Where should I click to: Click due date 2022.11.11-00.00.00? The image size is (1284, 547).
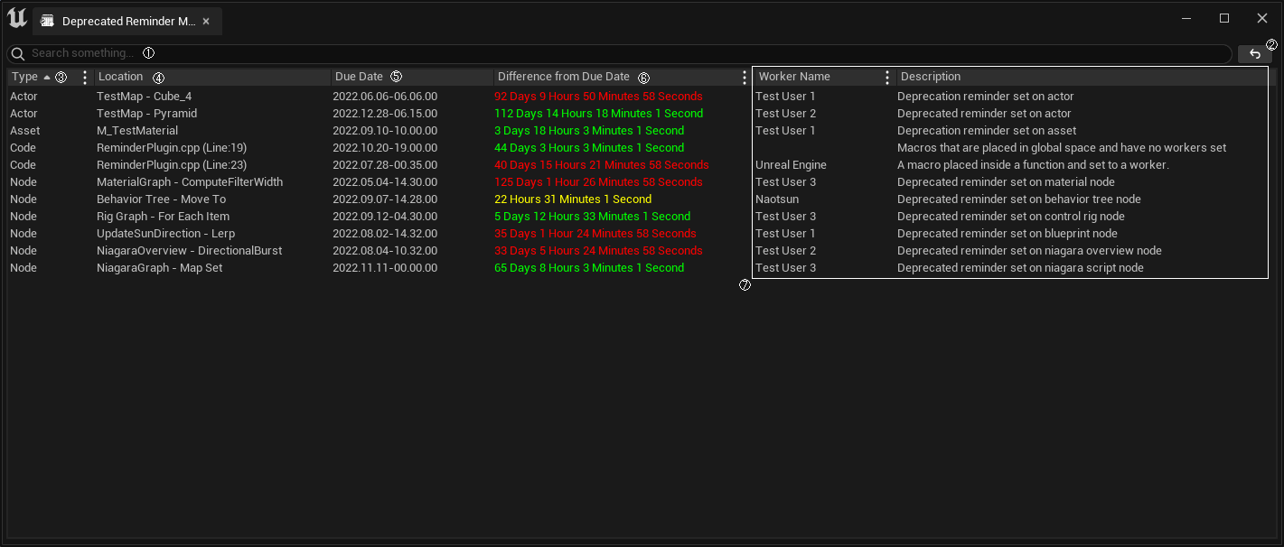(x=385, y=268)
